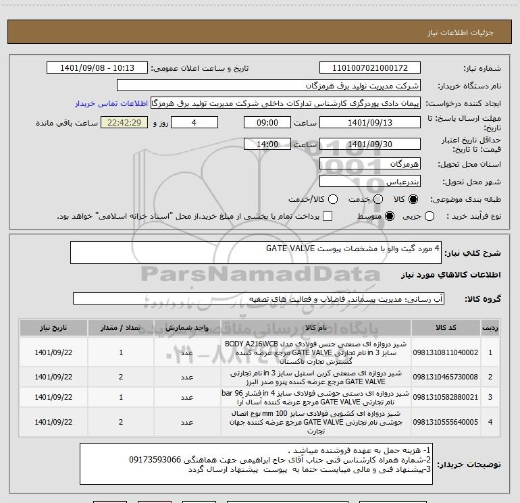Click the تاریخ نیاز column header

click(x=53, y=327)
